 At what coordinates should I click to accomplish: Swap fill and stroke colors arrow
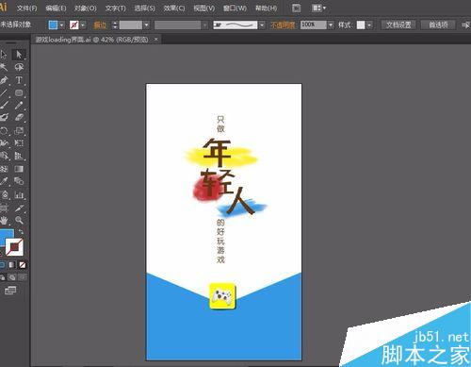(x=21, y=232)
